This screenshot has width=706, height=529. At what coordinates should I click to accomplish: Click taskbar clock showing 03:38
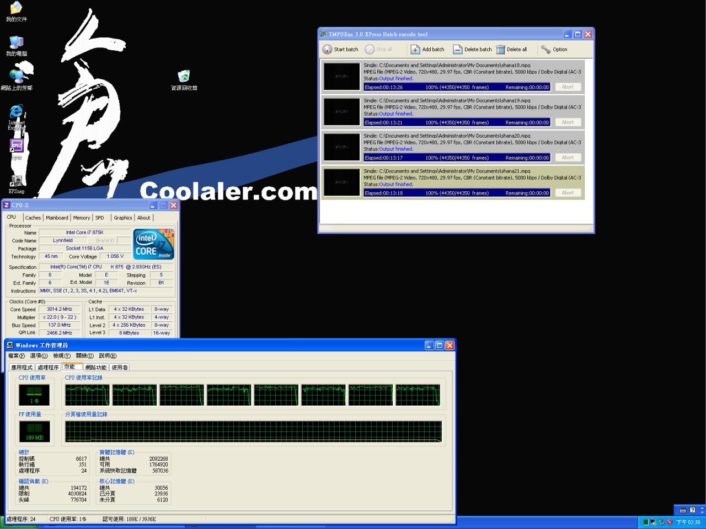688,522
